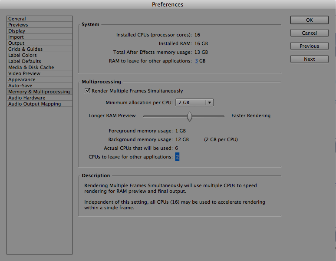The width and height of the screenshot is (336, 261).
Task: Click the OK button
Action: tap(309, 20)
